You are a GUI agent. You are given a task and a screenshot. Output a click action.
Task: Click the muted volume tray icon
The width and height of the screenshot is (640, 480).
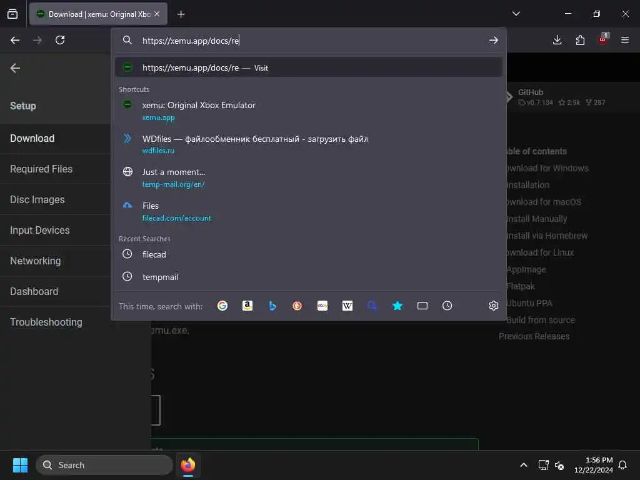(559, 465)
